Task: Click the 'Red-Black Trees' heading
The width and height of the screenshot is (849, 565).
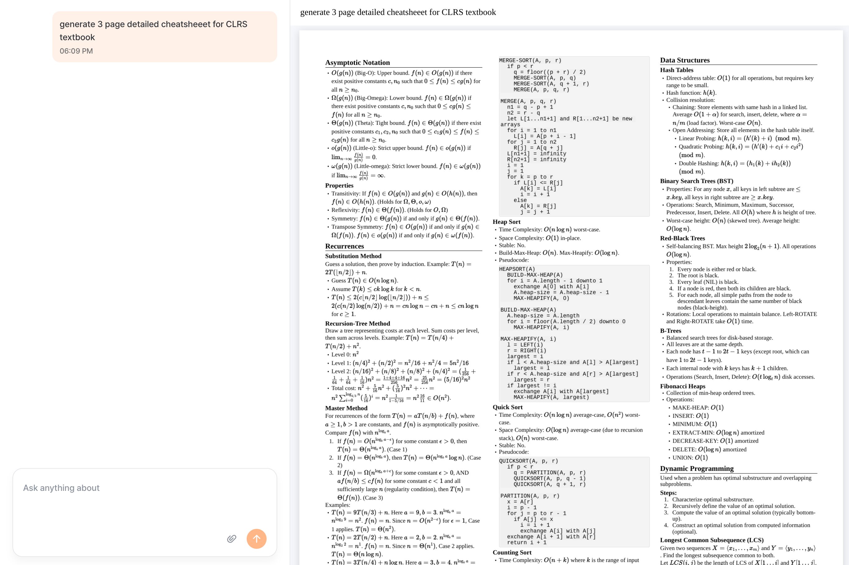Action: point(683,238)
